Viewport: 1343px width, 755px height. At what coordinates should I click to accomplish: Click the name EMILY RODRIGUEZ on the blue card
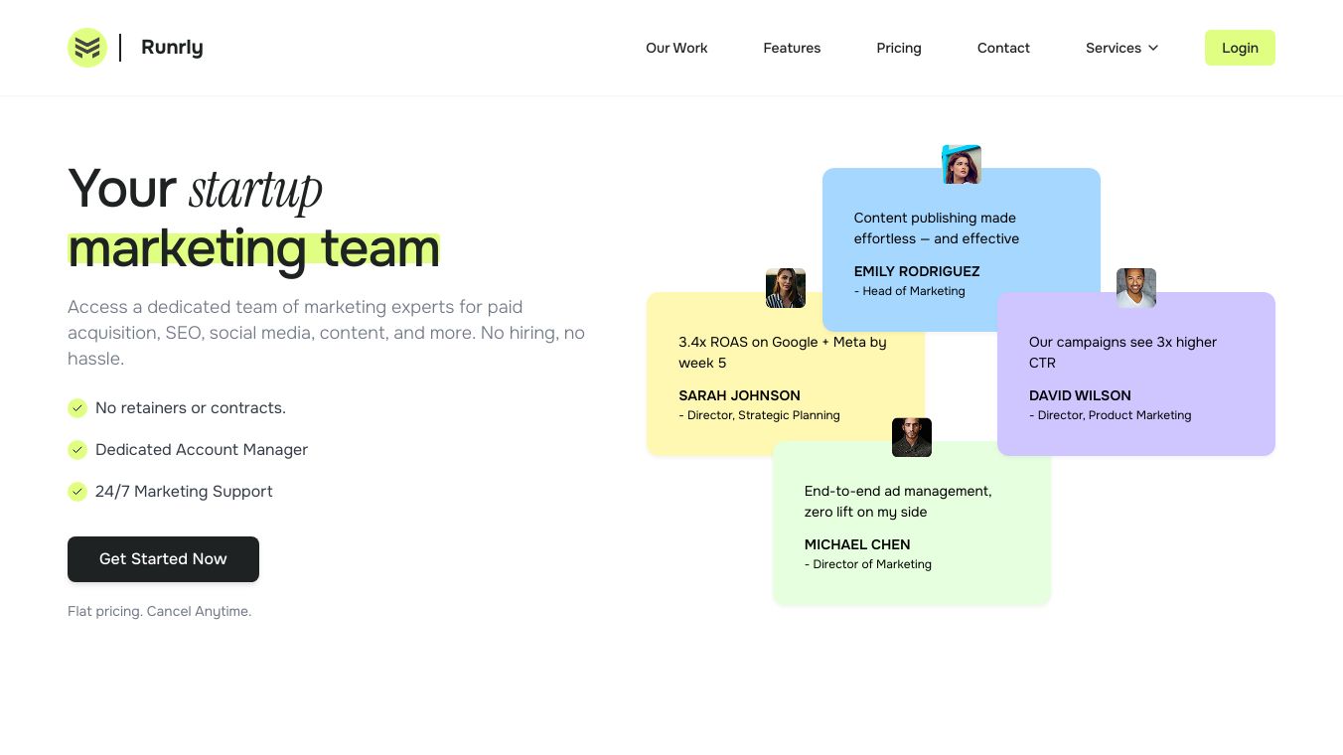point(917,271)
